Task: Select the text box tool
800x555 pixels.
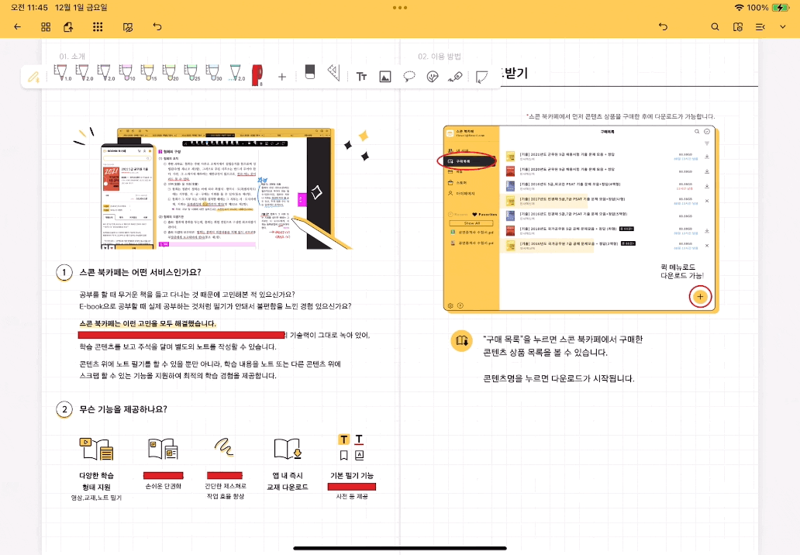Action: [x=361, y=77]
